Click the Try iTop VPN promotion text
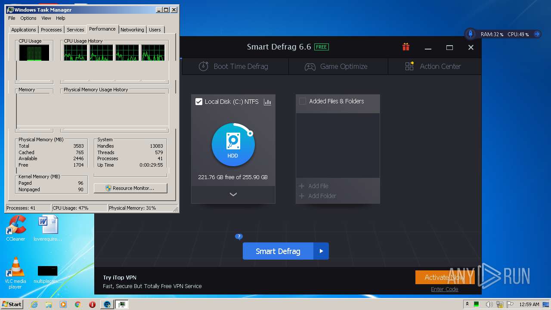 click(x=120, y=278)
